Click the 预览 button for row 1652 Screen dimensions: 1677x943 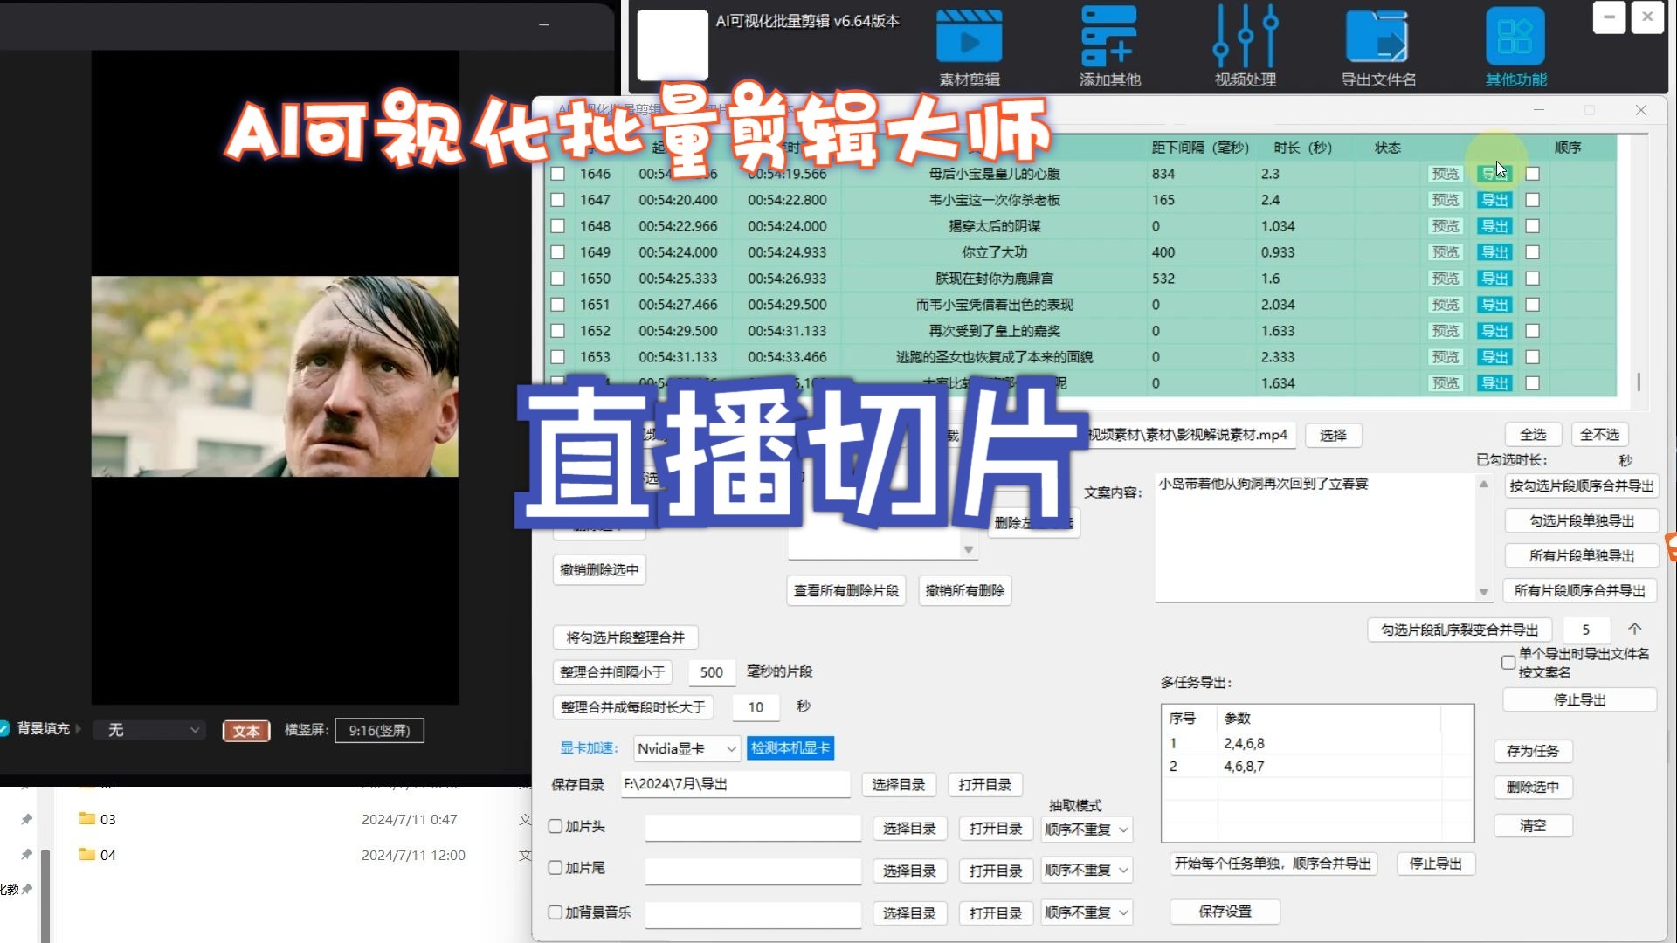(x=1445, y=331)
